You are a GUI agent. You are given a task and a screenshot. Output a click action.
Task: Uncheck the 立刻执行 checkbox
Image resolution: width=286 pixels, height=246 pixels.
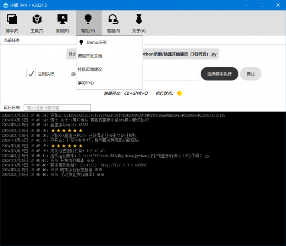pos(31,74)
